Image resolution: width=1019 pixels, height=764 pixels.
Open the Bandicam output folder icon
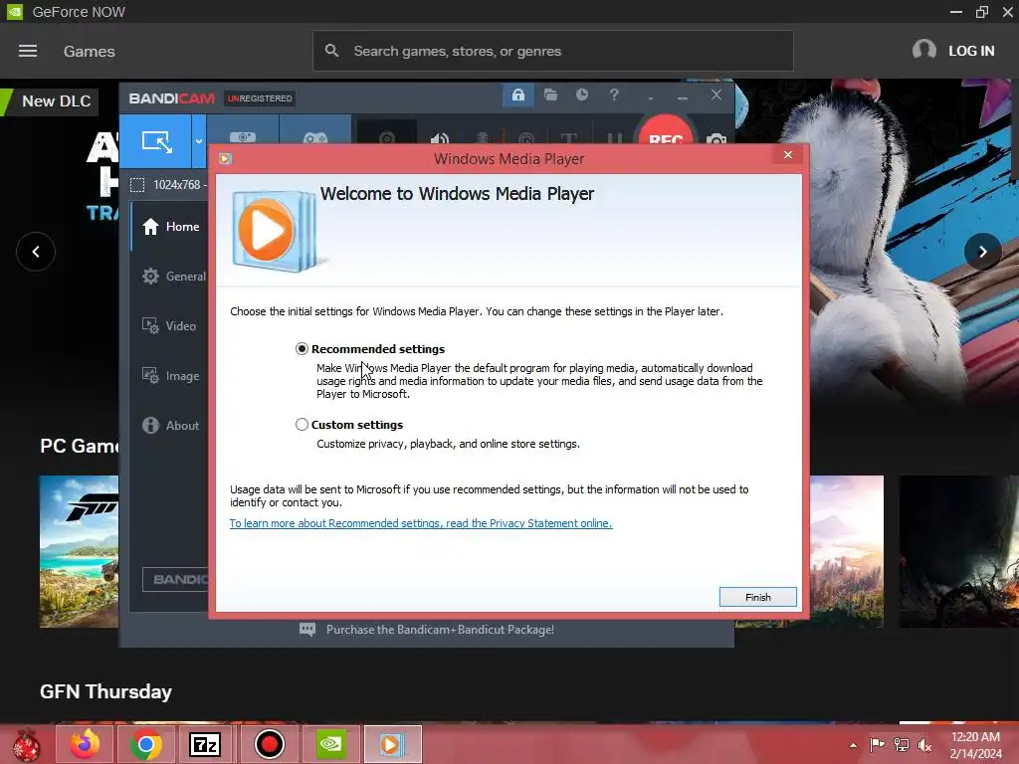pyautogui.click(x=550, y=95)
